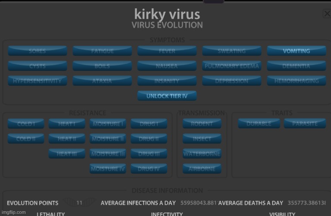Select Heat I resistance
This screenshot has width=331, height=216.
tap(67, 124)
